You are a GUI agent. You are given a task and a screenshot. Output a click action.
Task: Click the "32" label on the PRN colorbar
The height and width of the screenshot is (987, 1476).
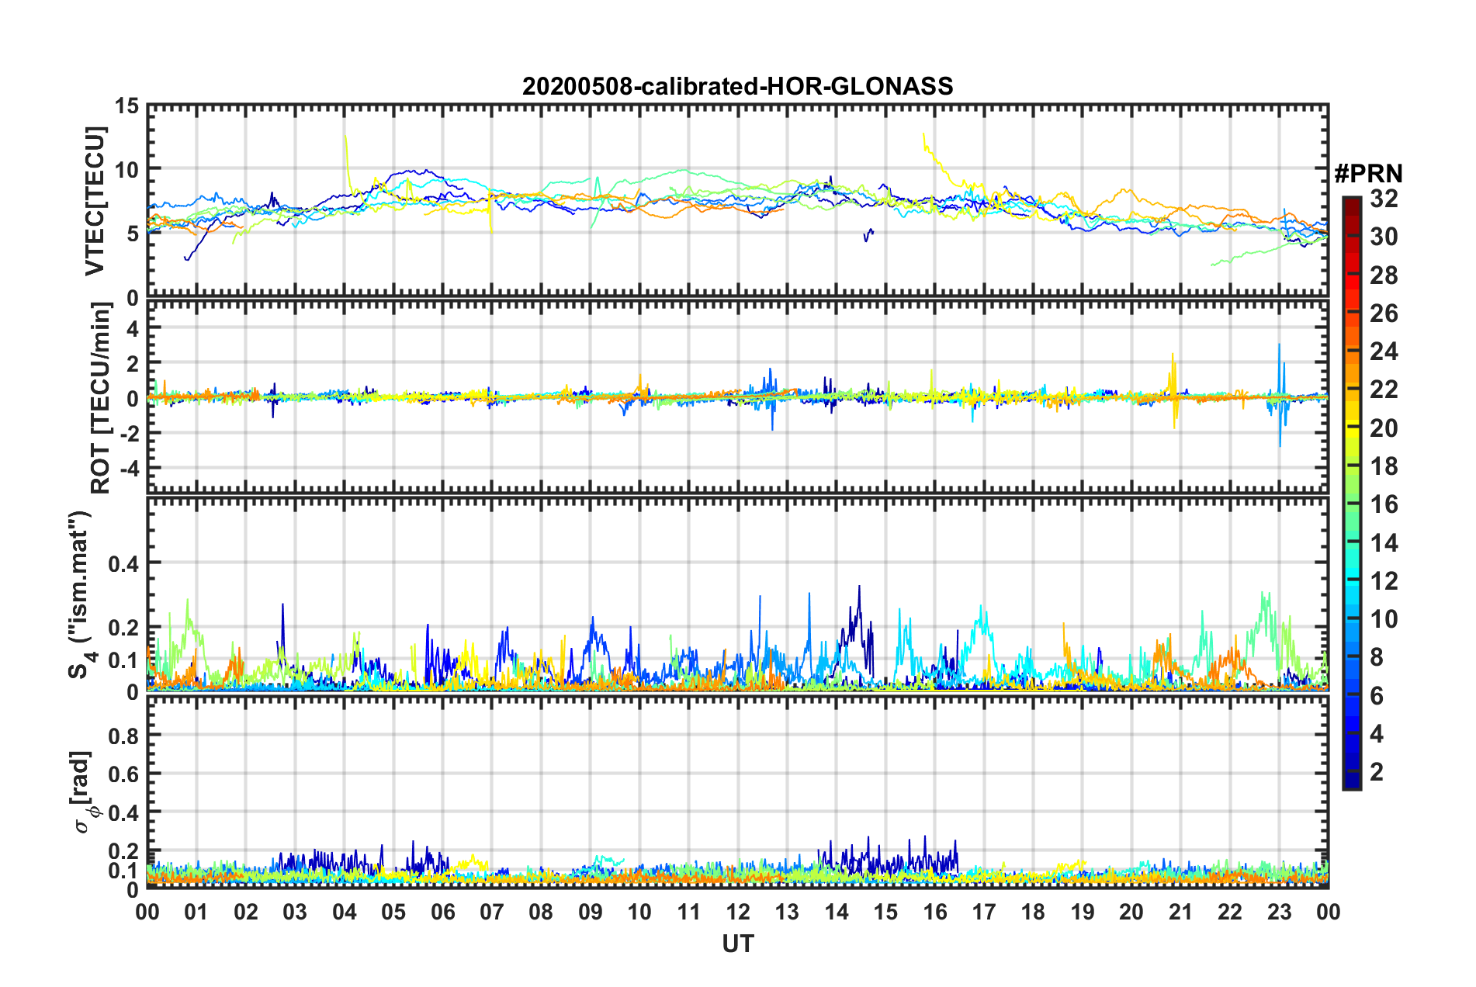1384,199
